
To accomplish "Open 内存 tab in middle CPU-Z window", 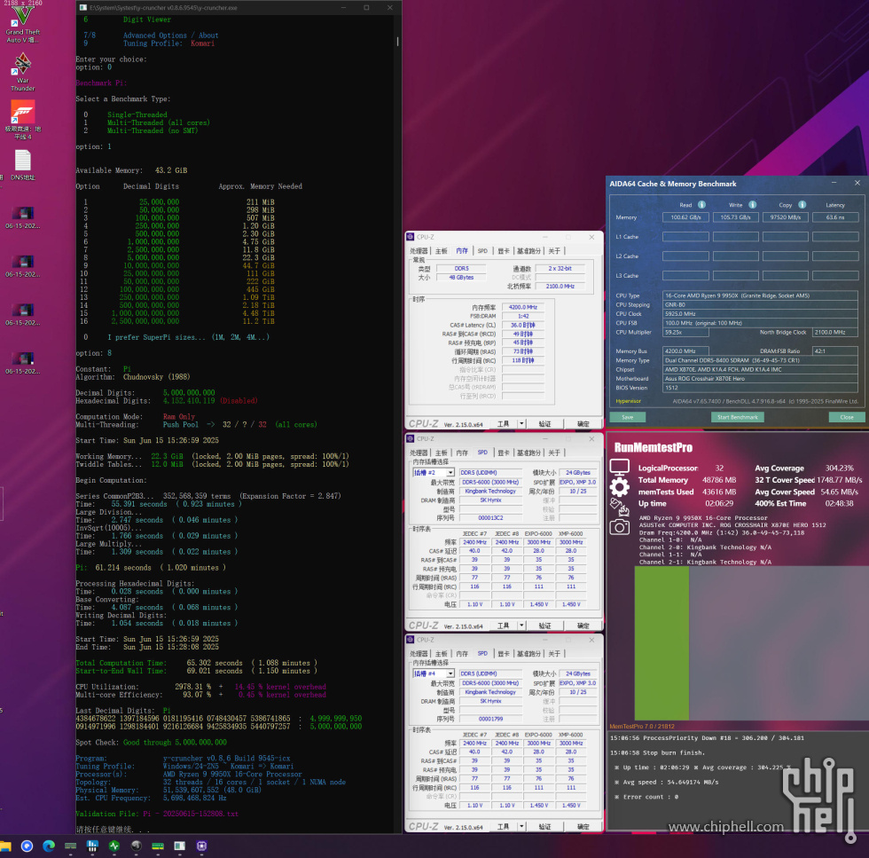I will coord(462,453).
